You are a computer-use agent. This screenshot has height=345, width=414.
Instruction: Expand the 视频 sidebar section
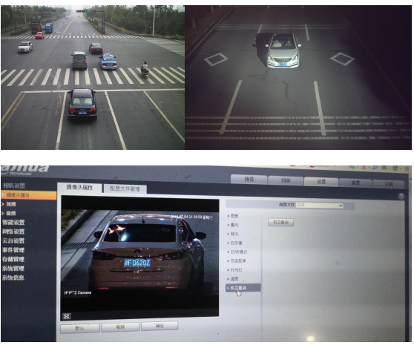(x=11, y=204)
